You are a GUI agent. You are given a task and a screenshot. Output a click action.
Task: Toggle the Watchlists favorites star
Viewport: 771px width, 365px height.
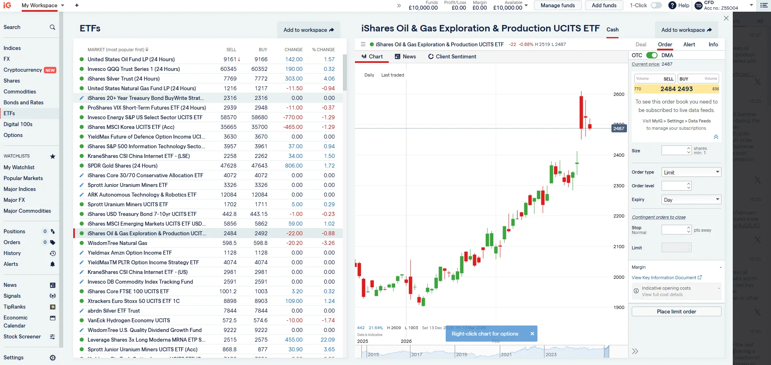(x=52, y=156)
